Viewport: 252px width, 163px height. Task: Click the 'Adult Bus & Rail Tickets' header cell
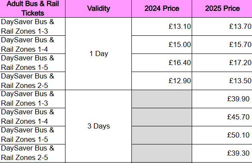33,9
